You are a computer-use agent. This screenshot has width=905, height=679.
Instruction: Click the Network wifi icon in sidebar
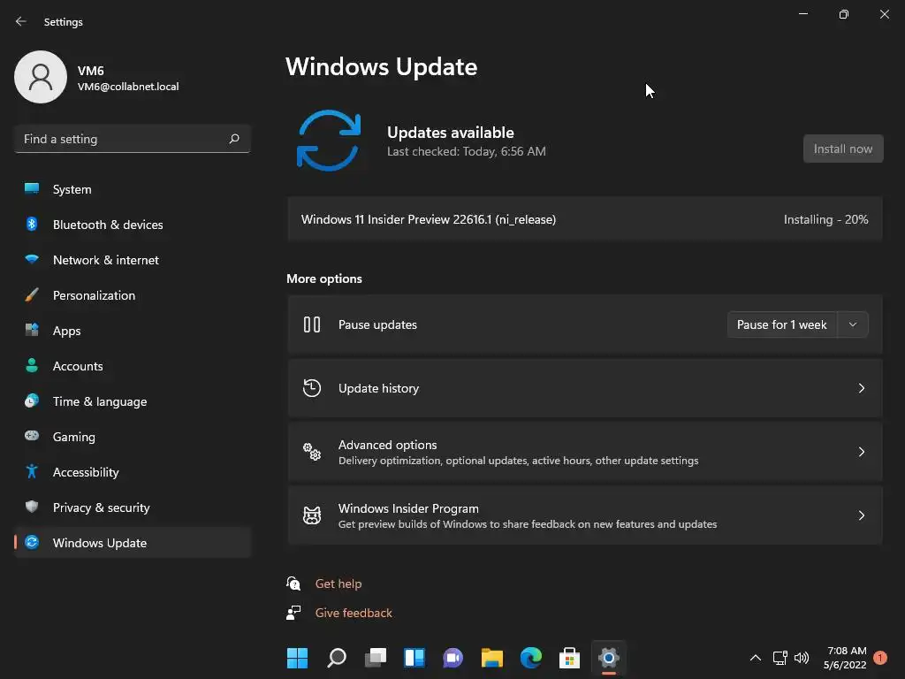tap(32, 259)
